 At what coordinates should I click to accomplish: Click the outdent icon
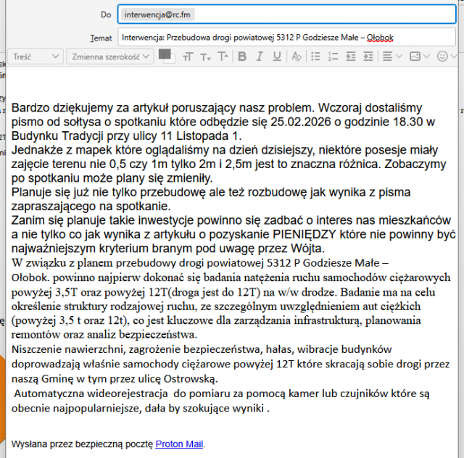(352, 57)
